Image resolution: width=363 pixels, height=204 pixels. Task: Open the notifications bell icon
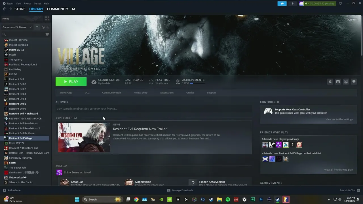point(293,3)
